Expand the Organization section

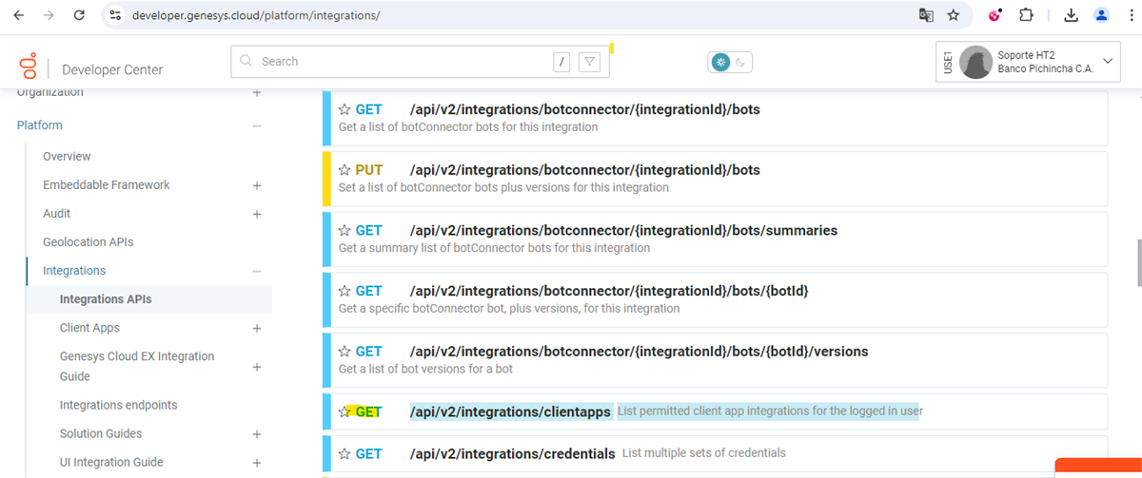256,93
